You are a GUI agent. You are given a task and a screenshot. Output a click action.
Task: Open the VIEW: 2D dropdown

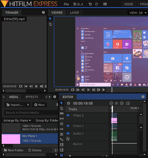click(138, 13)
